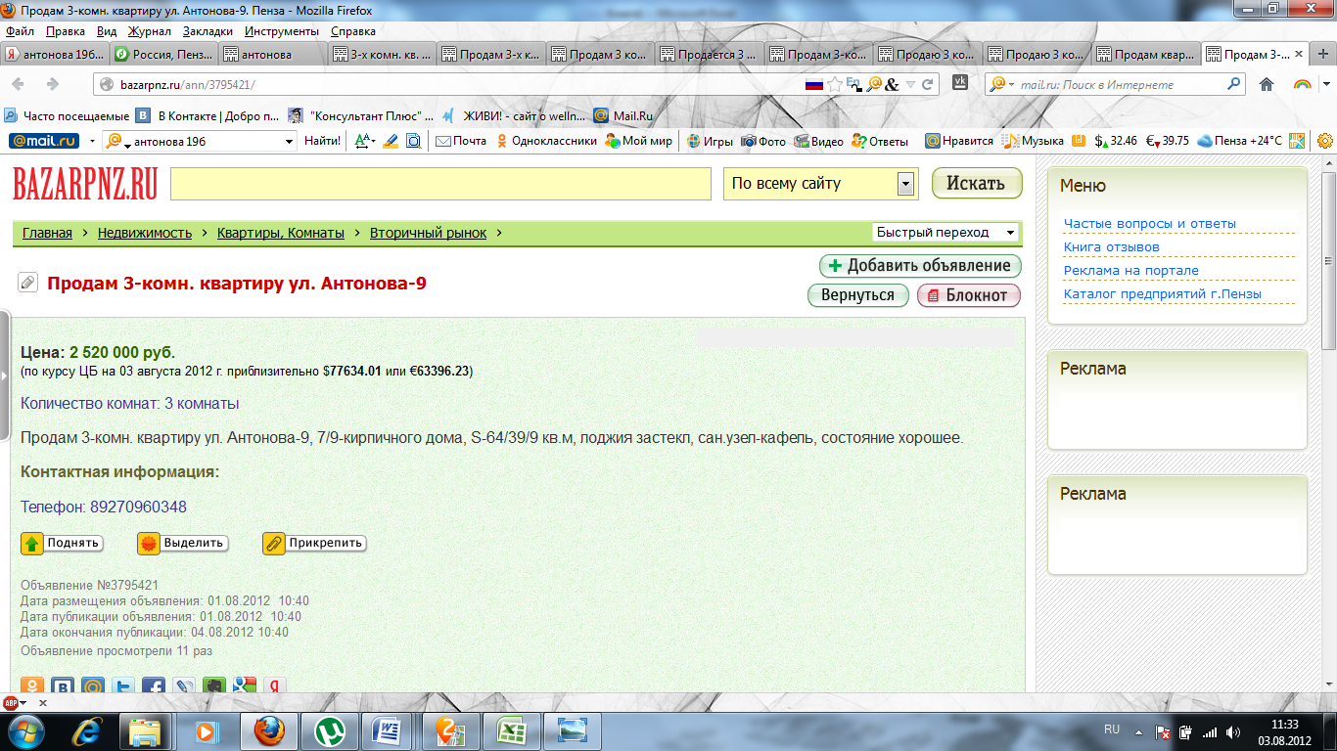This screenshot has height=751, width=1337.
Task: Switch to the антонова 196 Yandex tab
Action: tap(55, 55)
